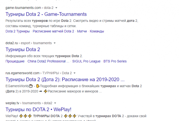Click the dota2.ru › esport › tournaments breadcrumb
Screen dimensions: 179x121
[x=28, y=43]
